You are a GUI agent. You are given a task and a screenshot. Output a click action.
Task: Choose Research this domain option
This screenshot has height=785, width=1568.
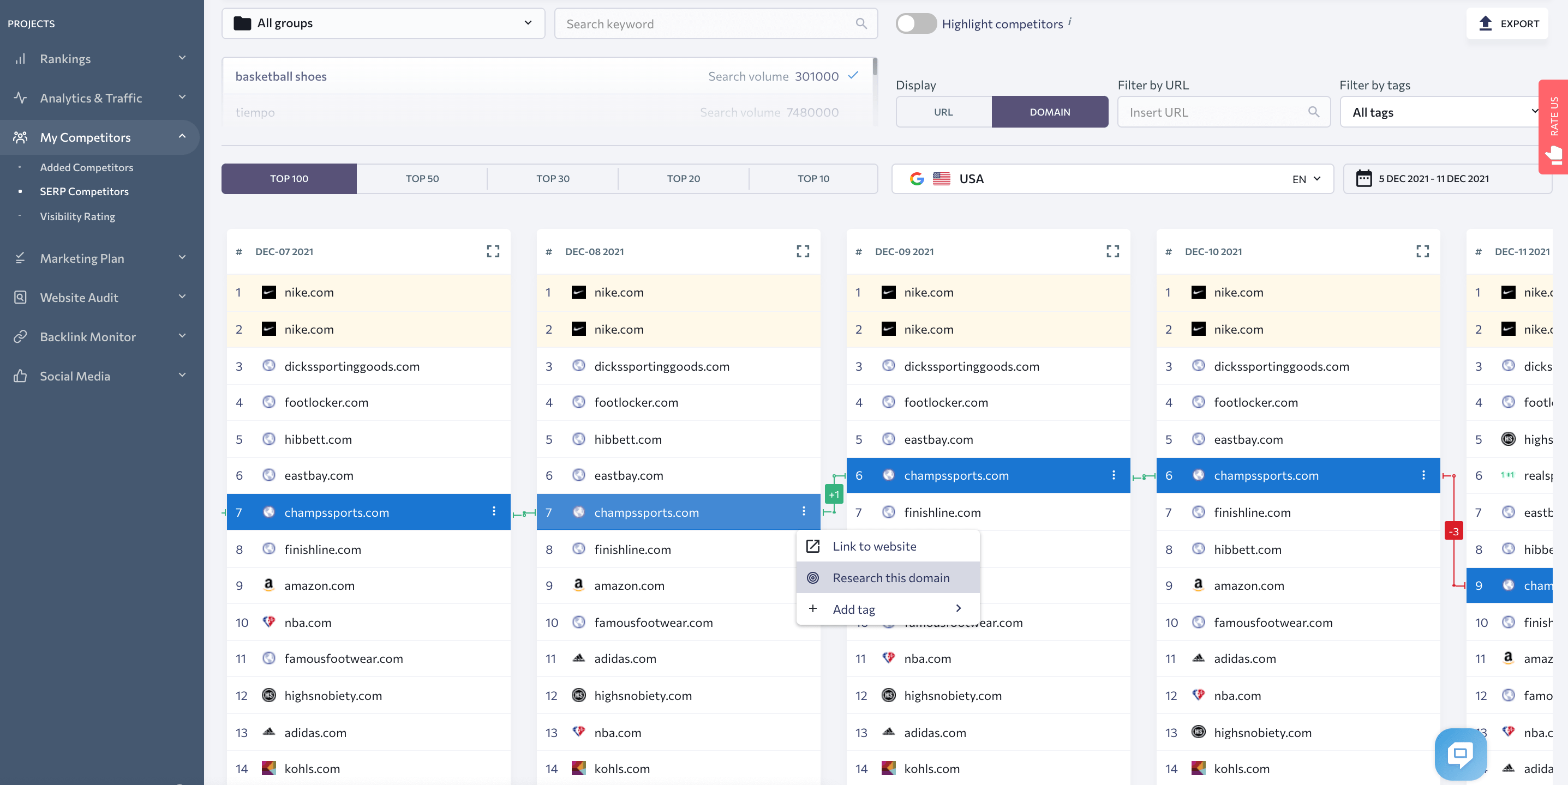(888, 578)
